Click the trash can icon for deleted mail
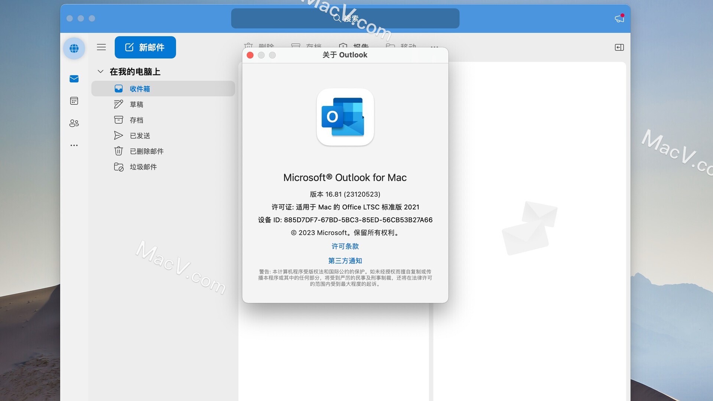 coord(118,151)
